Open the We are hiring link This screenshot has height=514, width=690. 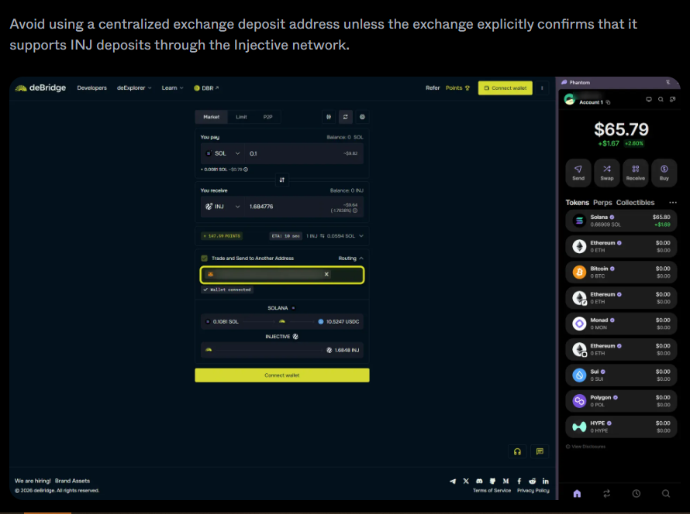click(33, 481)
